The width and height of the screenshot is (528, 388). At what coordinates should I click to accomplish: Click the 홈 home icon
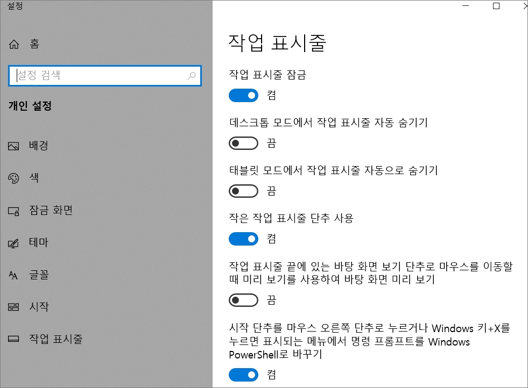coord(13,44)
